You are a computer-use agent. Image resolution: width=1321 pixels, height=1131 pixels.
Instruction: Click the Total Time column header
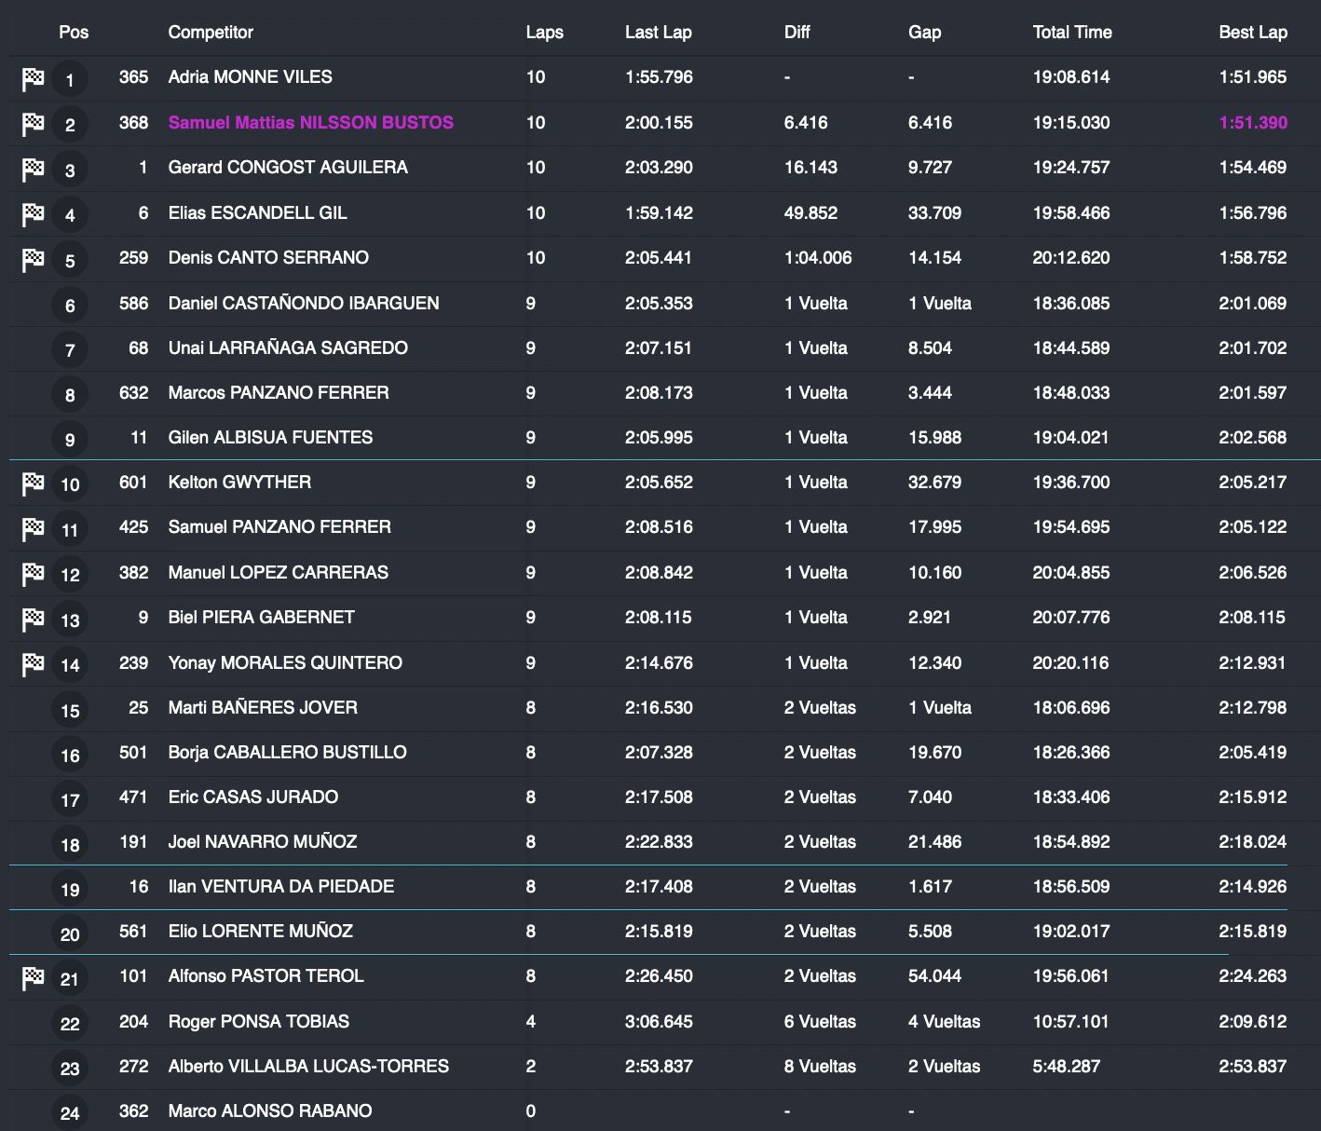click(1071, 33)
